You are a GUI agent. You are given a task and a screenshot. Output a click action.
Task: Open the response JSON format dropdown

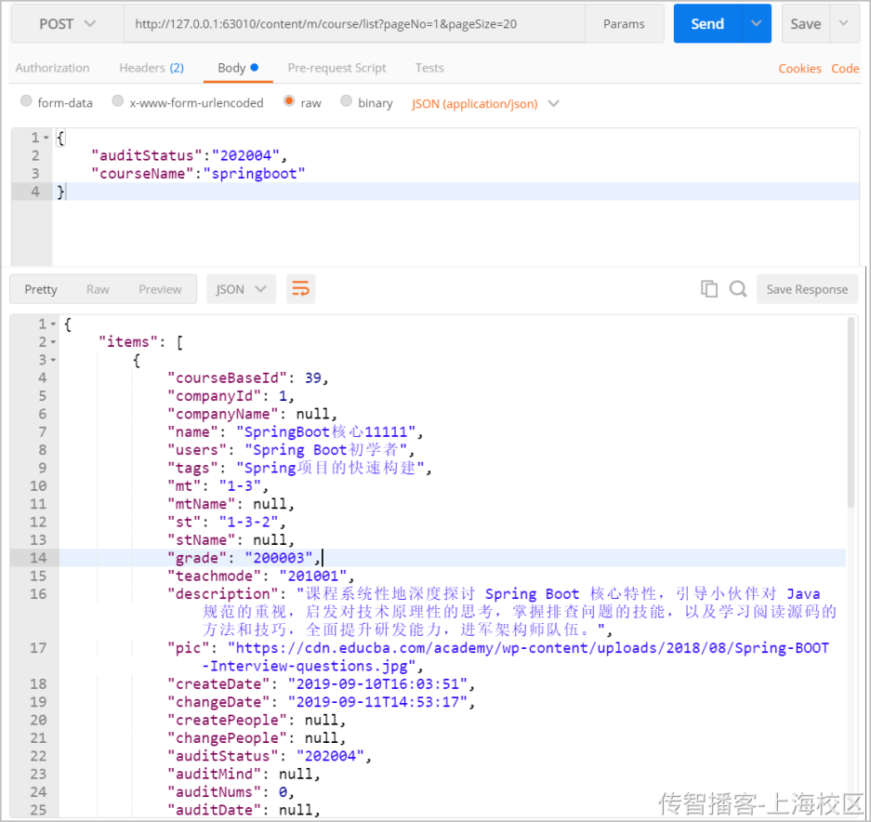pyautogui.click(x=241, y=289)
